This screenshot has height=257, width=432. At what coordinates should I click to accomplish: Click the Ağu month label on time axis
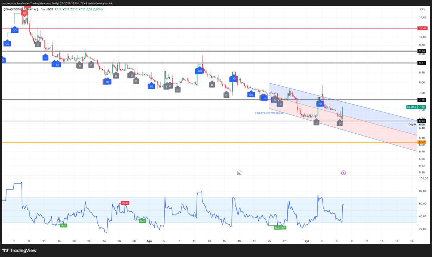pyautogui.click(x=149, y=240)
